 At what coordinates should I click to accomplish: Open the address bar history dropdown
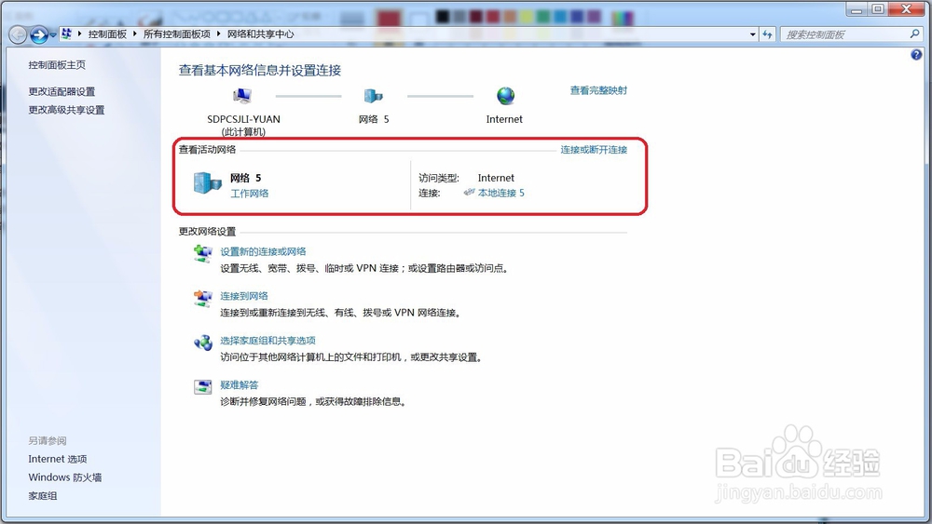click(752, 34)
